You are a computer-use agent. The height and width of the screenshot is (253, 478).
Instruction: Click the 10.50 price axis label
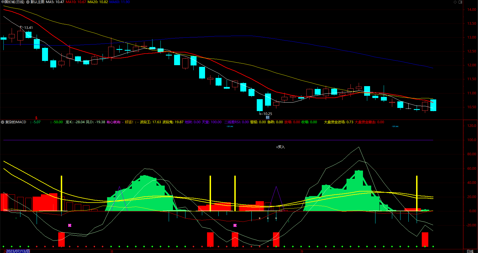point(472,107)
